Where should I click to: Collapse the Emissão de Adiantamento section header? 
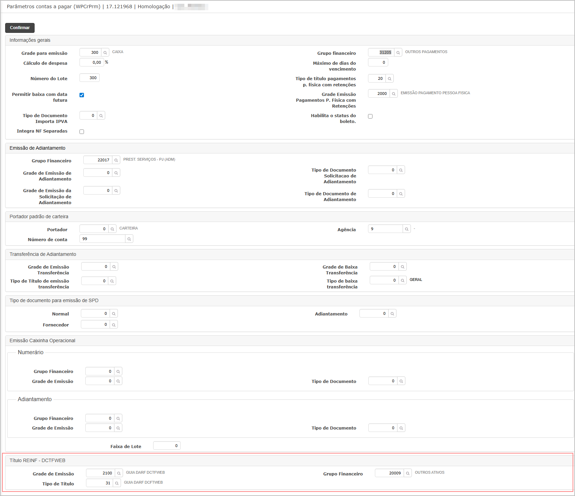37,148
